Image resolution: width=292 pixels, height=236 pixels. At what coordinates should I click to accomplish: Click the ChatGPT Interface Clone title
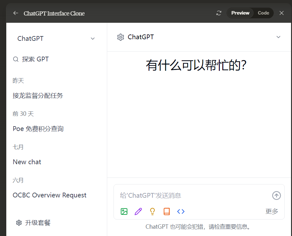pos(54,14)
